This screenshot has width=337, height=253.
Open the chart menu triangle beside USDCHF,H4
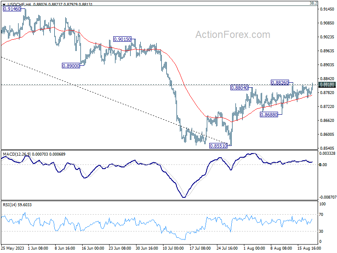tap(4, 4)
